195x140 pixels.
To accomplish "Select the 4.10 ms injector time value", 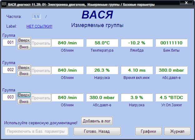I will tap(137, 70).
